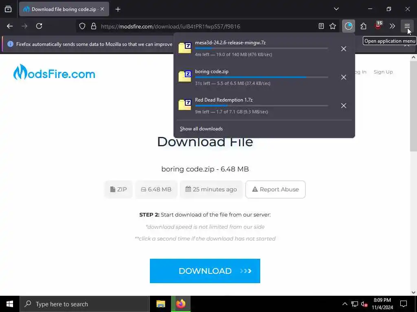The image size is (417, 312).
Task: Click the Red Dead Redemption progress bar
Action: (x=261, y=106)
